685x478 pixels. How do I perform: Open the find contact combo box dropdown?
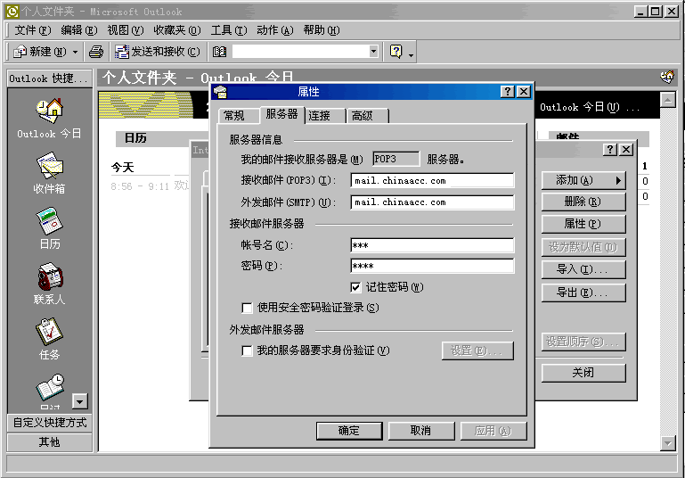(x=373, y=51)
